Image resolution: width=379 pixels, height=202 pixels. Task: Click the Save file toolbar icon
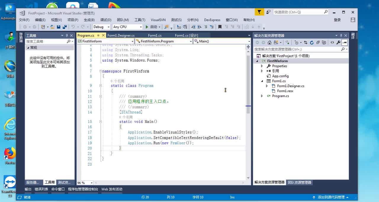click(x=59, y=27)
